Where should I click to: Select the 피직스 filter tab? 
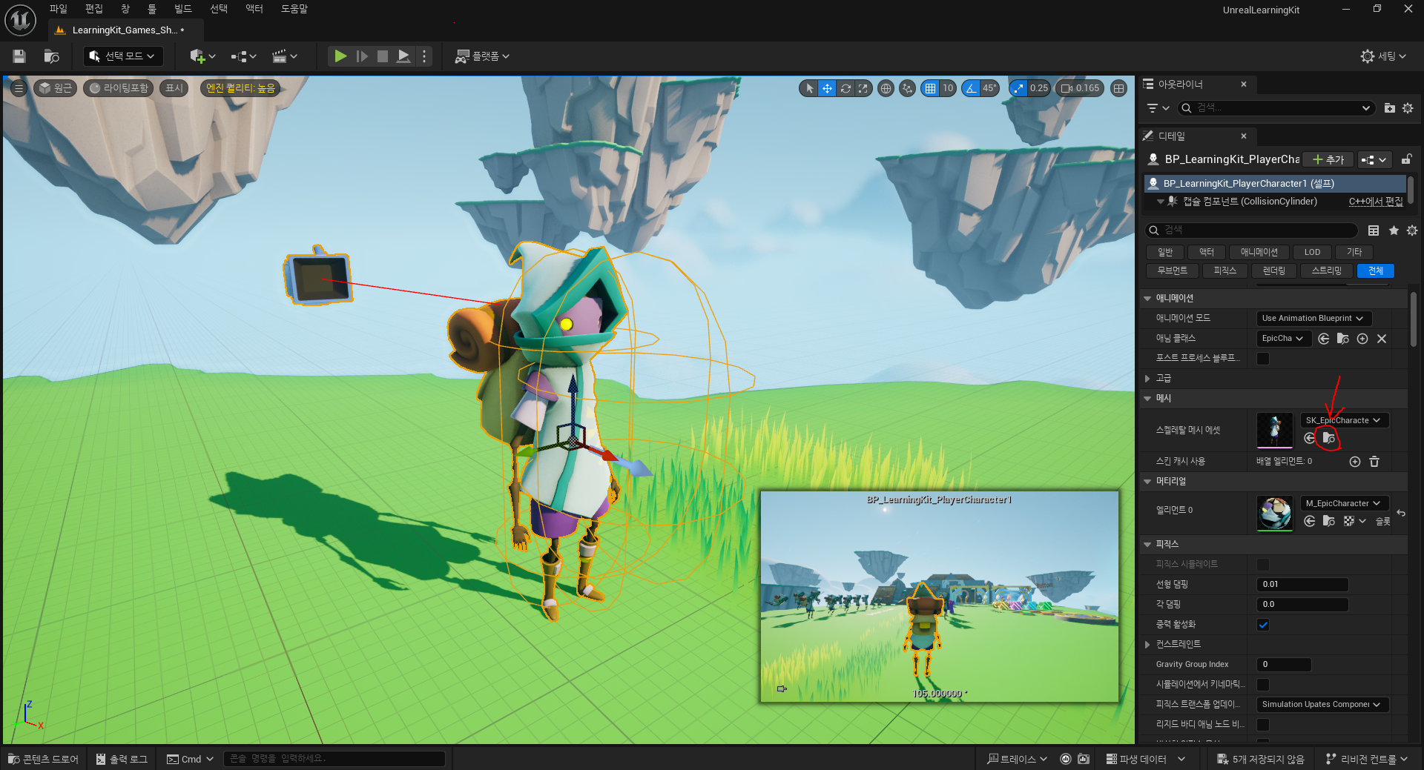1225,271
